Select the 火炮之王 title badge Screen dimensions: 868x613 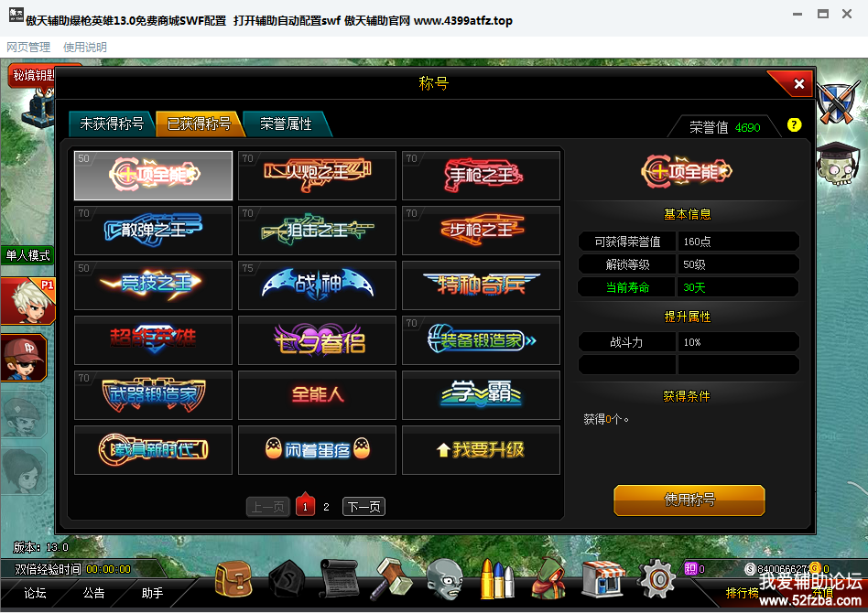pyautogui.click(x=317, y=176)
